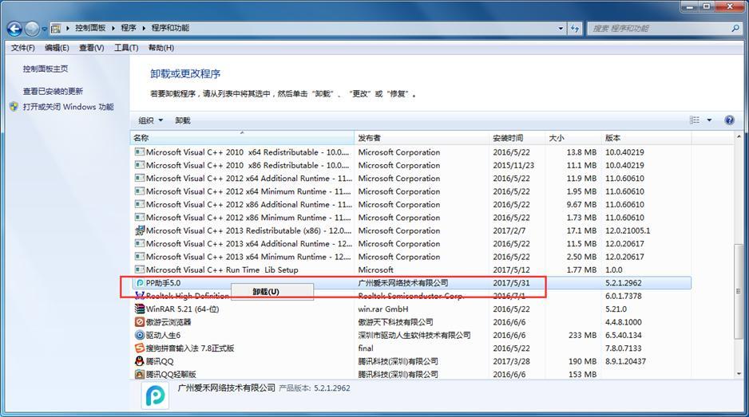The height and width of the screenshot is (417, 749).
Task: Click 程序 breadcrumb in the address bar
Action: 129,28
